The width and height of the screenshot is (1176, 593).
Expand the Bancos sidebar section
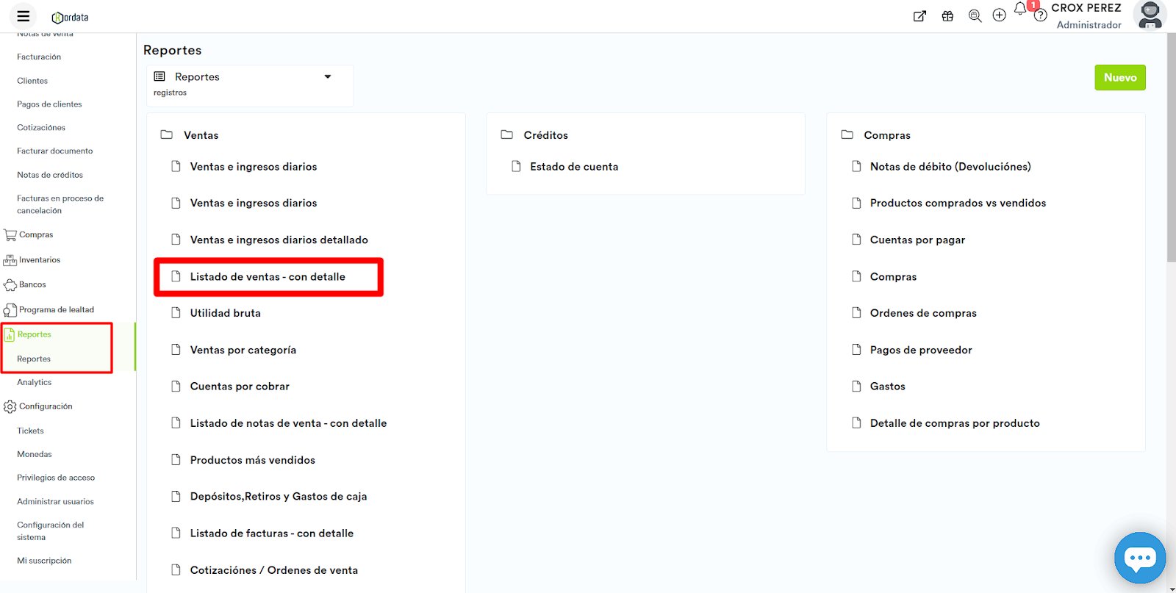point(32,285)
